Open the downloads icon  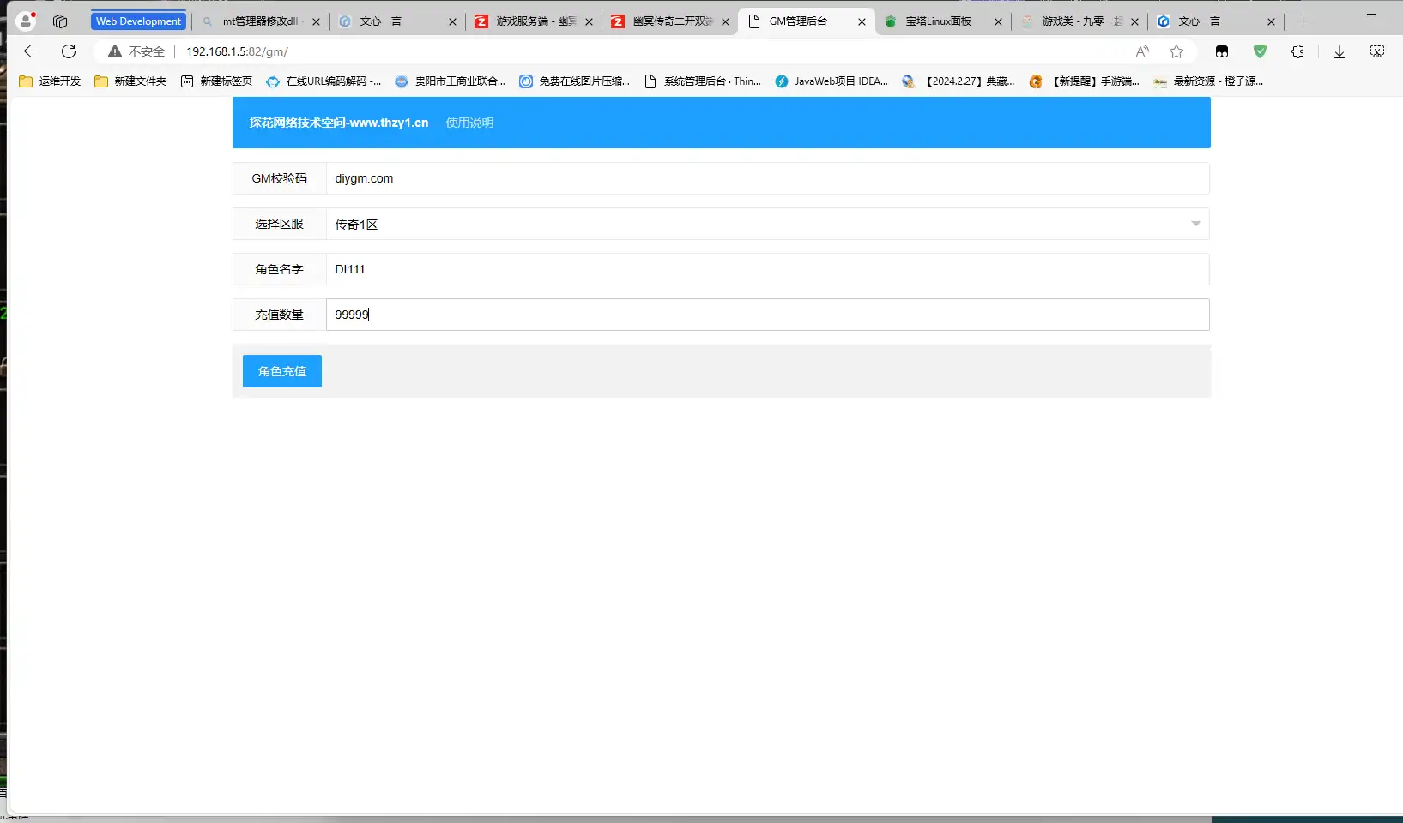1339,51
